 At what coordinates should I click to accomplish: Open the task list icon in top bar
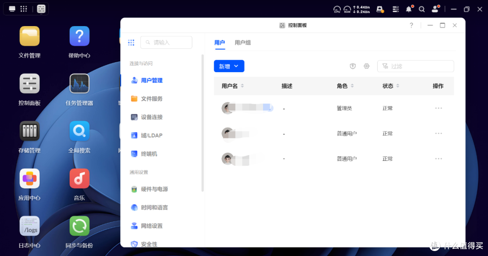pos(395,9)
